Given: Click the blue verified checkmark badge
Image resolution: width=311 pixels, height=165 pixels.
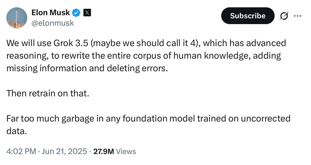Looking at the screenshot, I should click(76, 12).
